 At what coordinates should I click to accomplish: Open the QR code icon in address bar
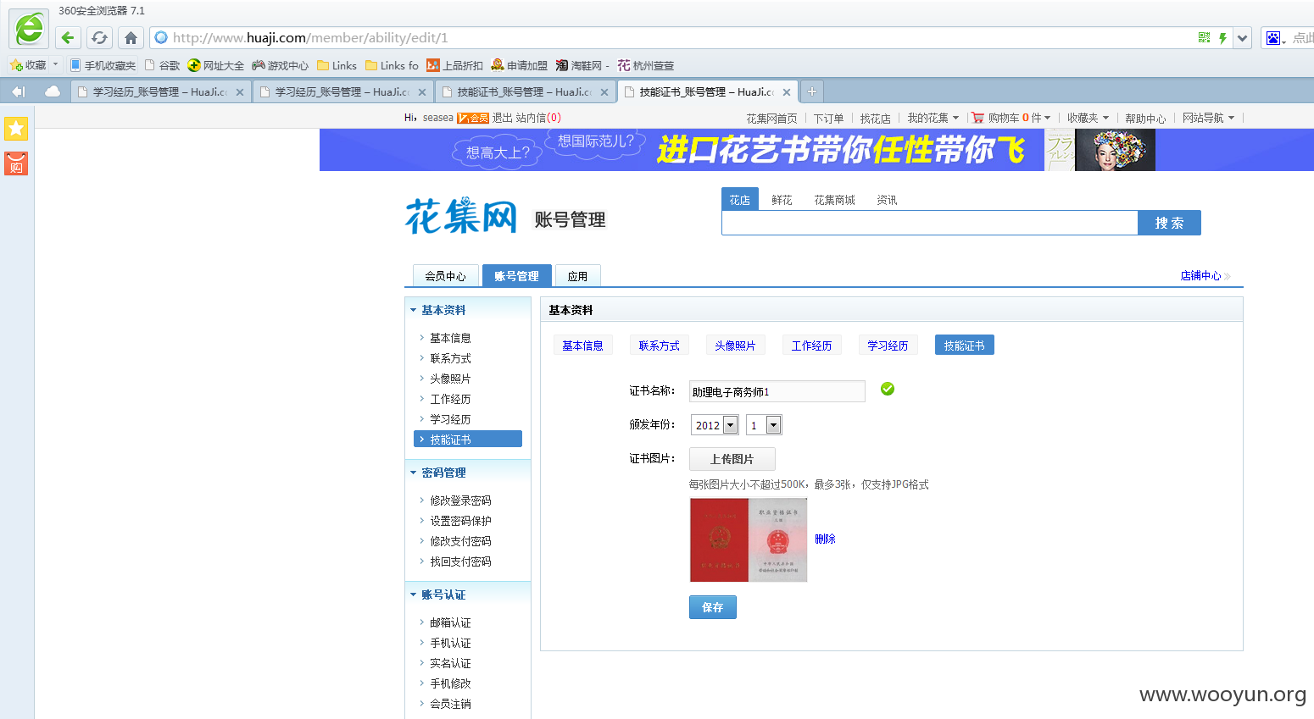pos(1204,37)
